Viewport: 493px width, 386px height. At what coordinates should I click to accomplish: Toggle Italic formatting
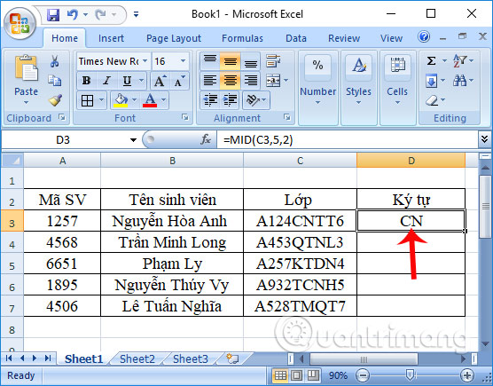pos(106,81)
